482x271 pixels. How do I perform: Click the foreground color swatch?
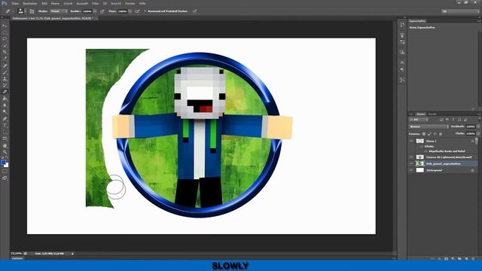(3, 163)
